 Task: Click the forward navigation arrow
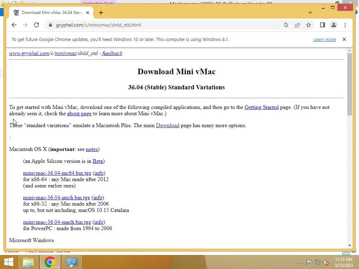25,25
